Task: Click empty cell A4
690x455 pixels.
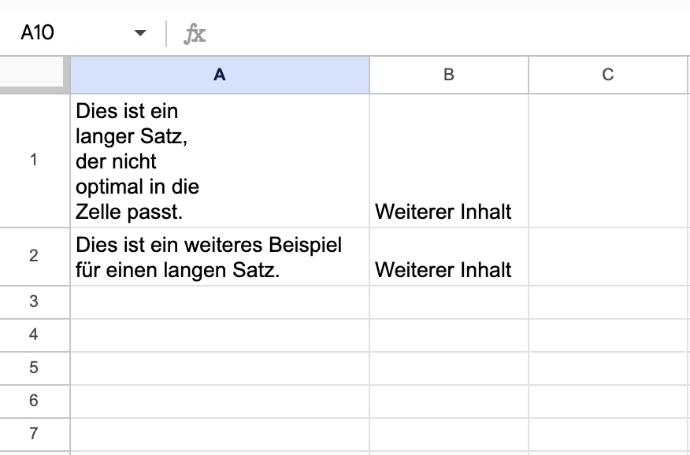Action: click(220, 335)
